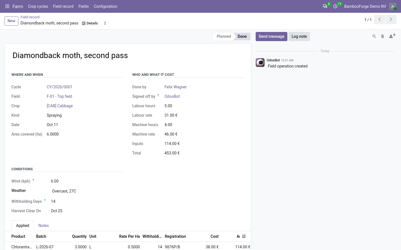Show help tooltip for Withholding Days
The width and height of the screenshot is (401, 250).
(x=45, y=200)
